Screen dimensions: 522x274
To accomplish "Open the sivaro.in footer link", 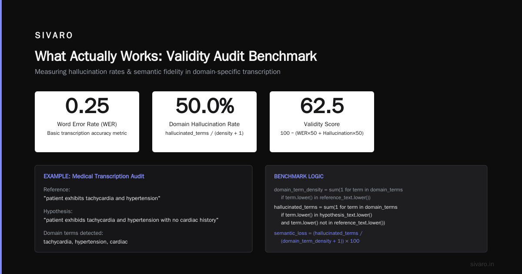I will coord(482,264).
